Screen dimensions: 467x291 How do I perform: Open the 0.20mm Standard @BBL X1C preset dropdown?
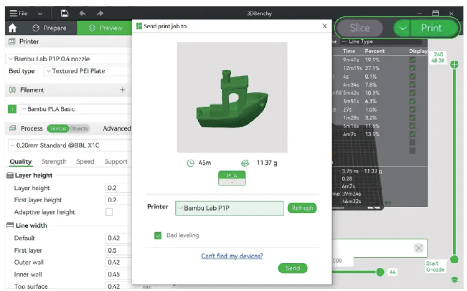pyautogui.click(x=70, y=145)
